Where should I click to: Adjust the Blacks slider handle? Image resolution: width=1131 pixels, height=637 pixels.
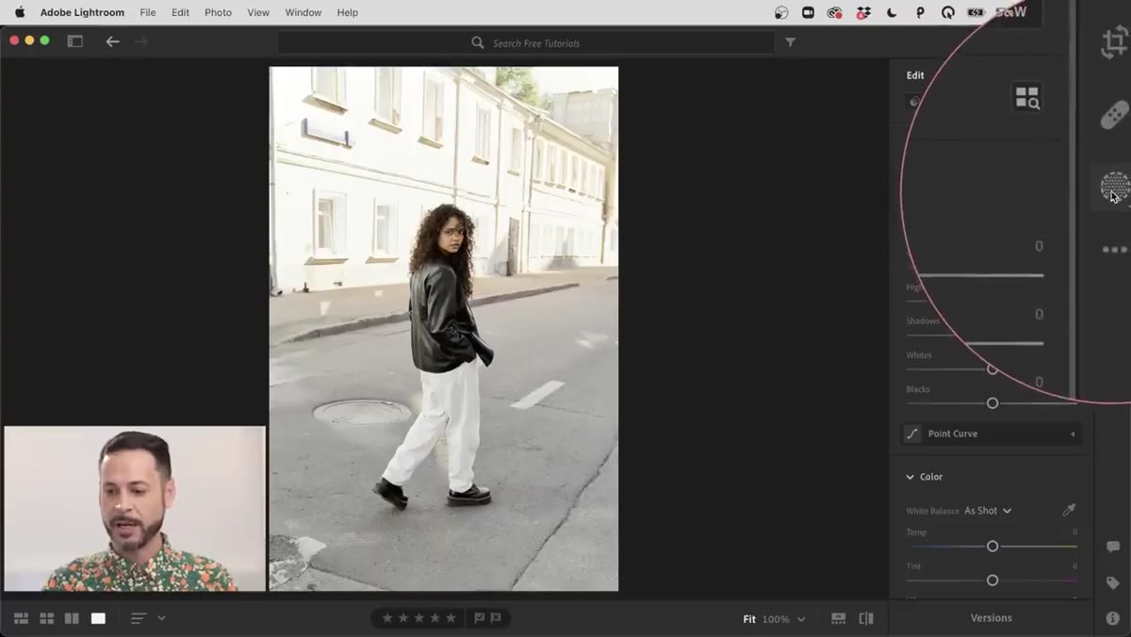click(992, 403)
